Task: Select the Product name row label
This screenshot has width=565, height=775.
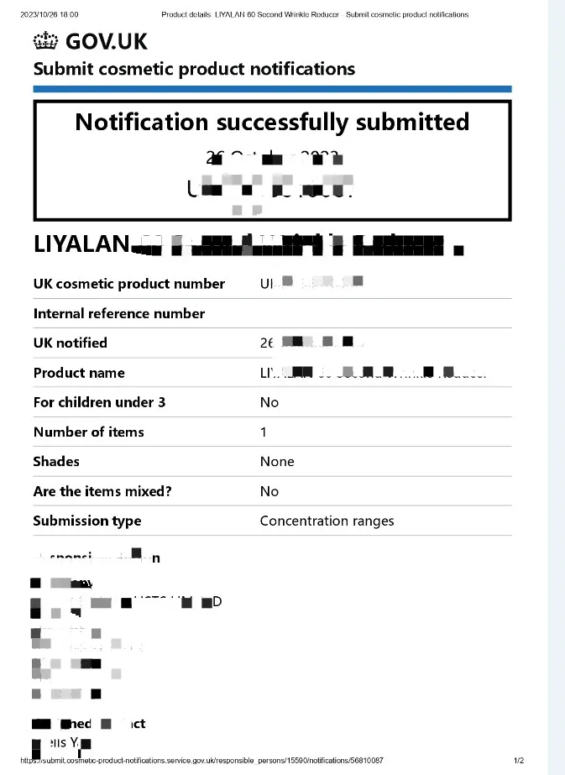Action: (x=79, y=373)
